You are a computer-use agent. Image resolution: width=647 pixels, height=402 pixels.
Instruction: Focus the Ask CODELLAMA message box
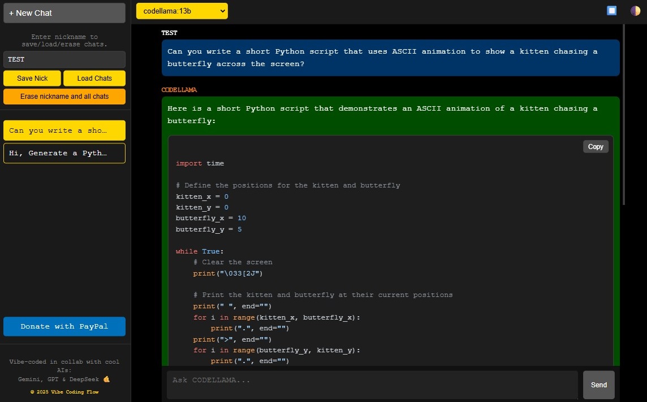point(372,384)
